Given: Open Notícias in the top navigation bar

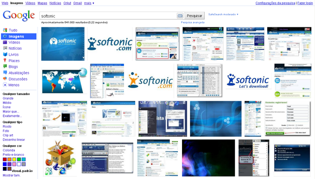Looking at the screenshot, I should [x=55, y=3].
